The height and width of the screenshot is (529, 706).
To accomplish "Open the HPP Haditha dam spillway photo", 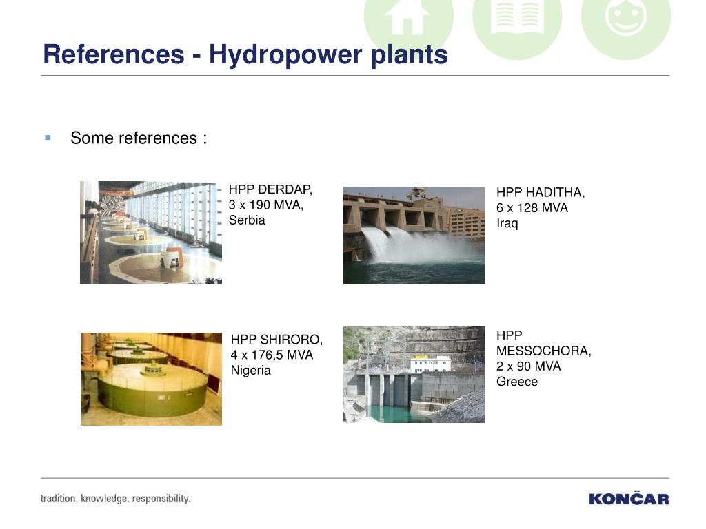I will [414, 235].
